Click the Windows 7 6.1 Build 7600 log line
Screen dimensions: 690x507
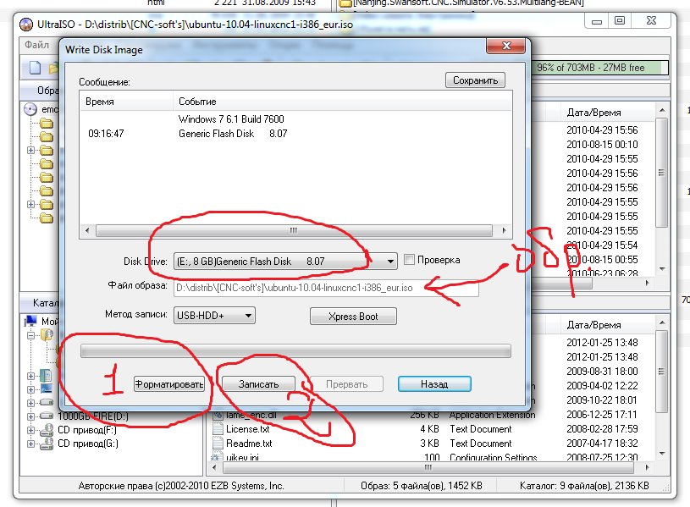pos(231,118)
